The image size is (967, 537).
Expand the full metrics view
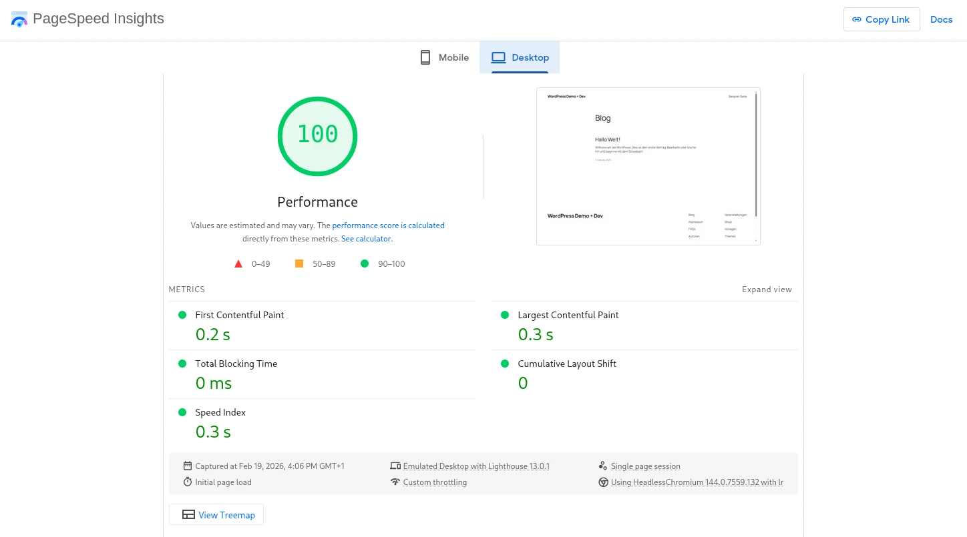[x=767, y=289]
